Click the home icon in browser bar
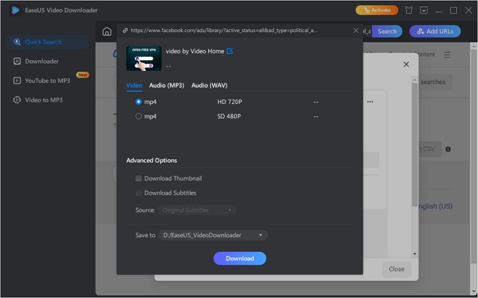478x298 pixels. click(107, 31)
